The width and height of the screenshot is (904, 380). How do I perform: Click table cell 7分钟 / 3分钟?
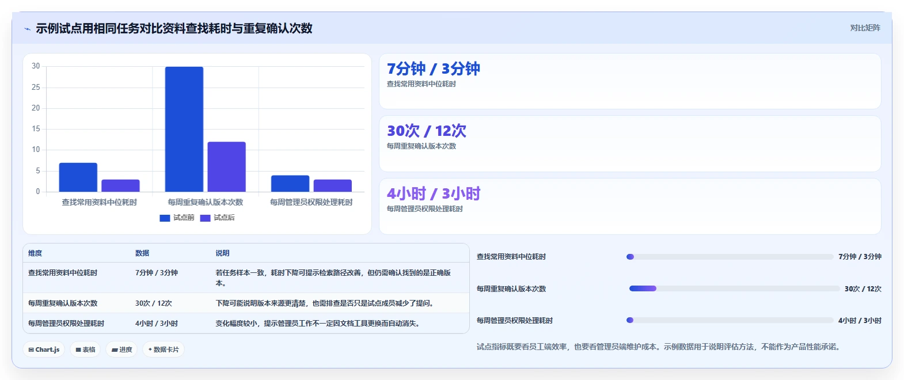[157, 273]
